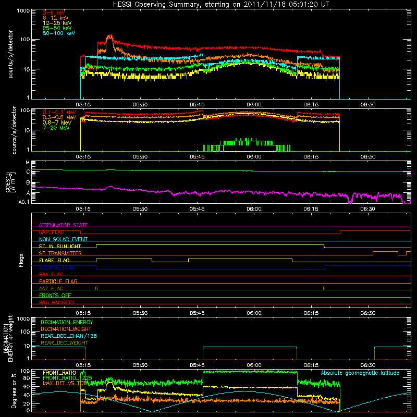Click the MeV panel's 'counts/s/detector' axis label
This screenshot has height=417, width=417.
14,130
